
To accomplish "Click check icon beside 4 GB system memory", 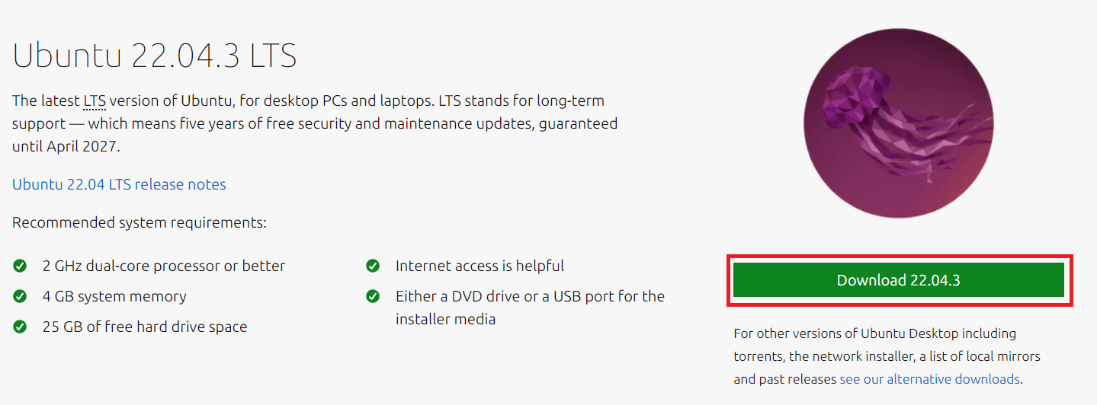I will (x=20, y=297).
